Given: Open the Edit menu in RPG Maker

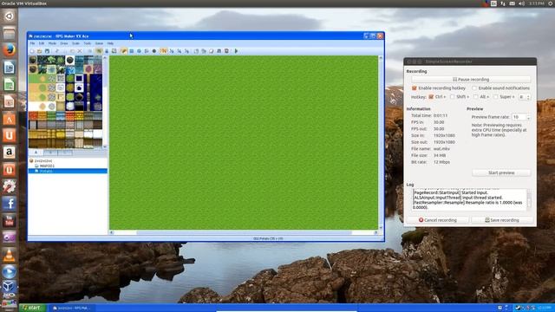Looking at the screenshot, I should point(42,43).
